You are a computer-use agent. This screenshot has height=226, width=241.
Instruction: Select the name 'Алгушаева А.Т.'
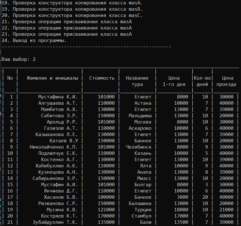[x=58, y=103]
